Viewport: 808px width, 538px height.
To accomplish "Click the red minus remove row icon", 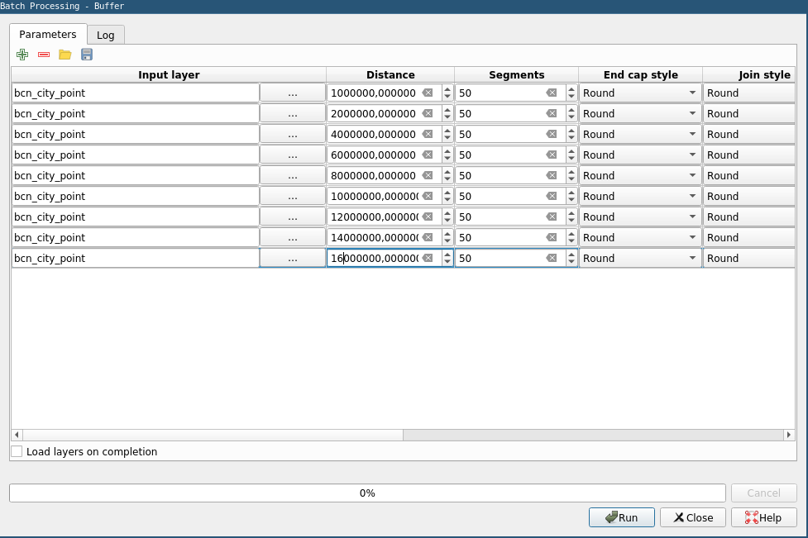I will [44, 55].
